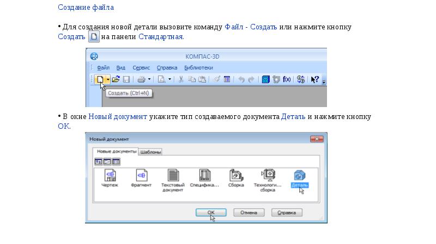
Task: Click the Создать new document toolbar icon
Action: [100, 79]
